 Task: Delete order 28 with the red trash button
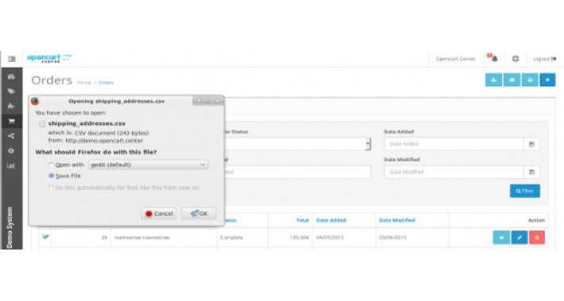(x=537, y=238)
